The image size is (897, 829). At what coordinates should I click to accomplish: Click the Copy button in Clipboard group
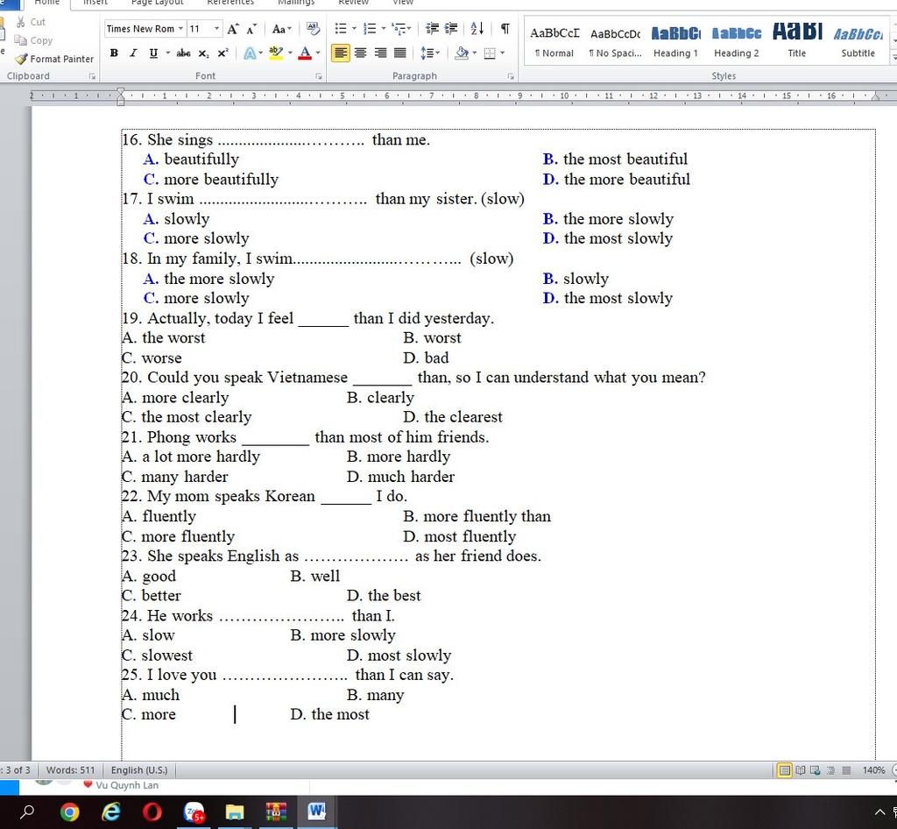[x=33, y=40]
